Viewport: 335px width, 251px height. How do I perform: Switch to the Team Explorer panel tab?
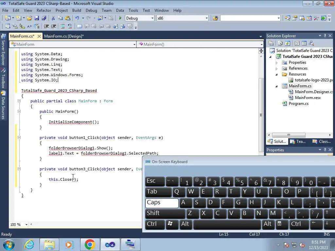pos(298,141)
